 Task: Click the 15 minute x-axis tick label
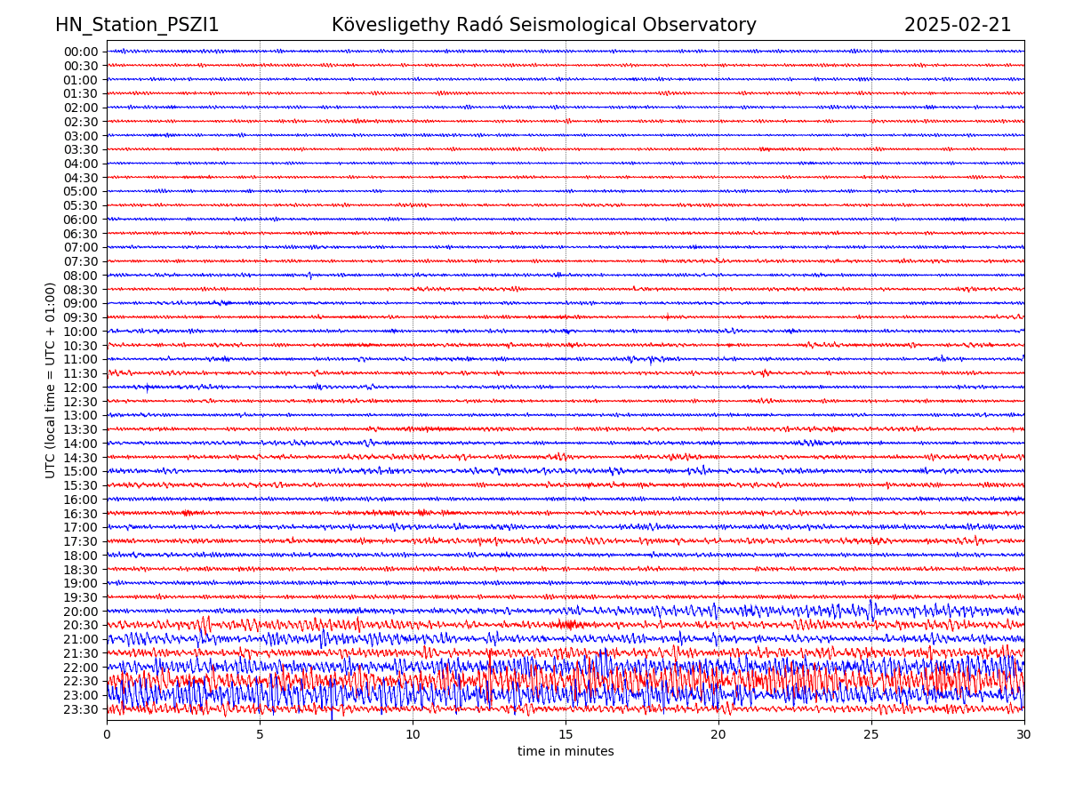point(566,735)
